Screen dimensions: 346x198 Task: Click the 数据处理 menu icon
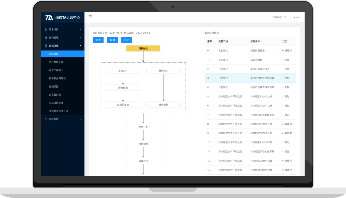pyautogui.click(x=46, y=46)
